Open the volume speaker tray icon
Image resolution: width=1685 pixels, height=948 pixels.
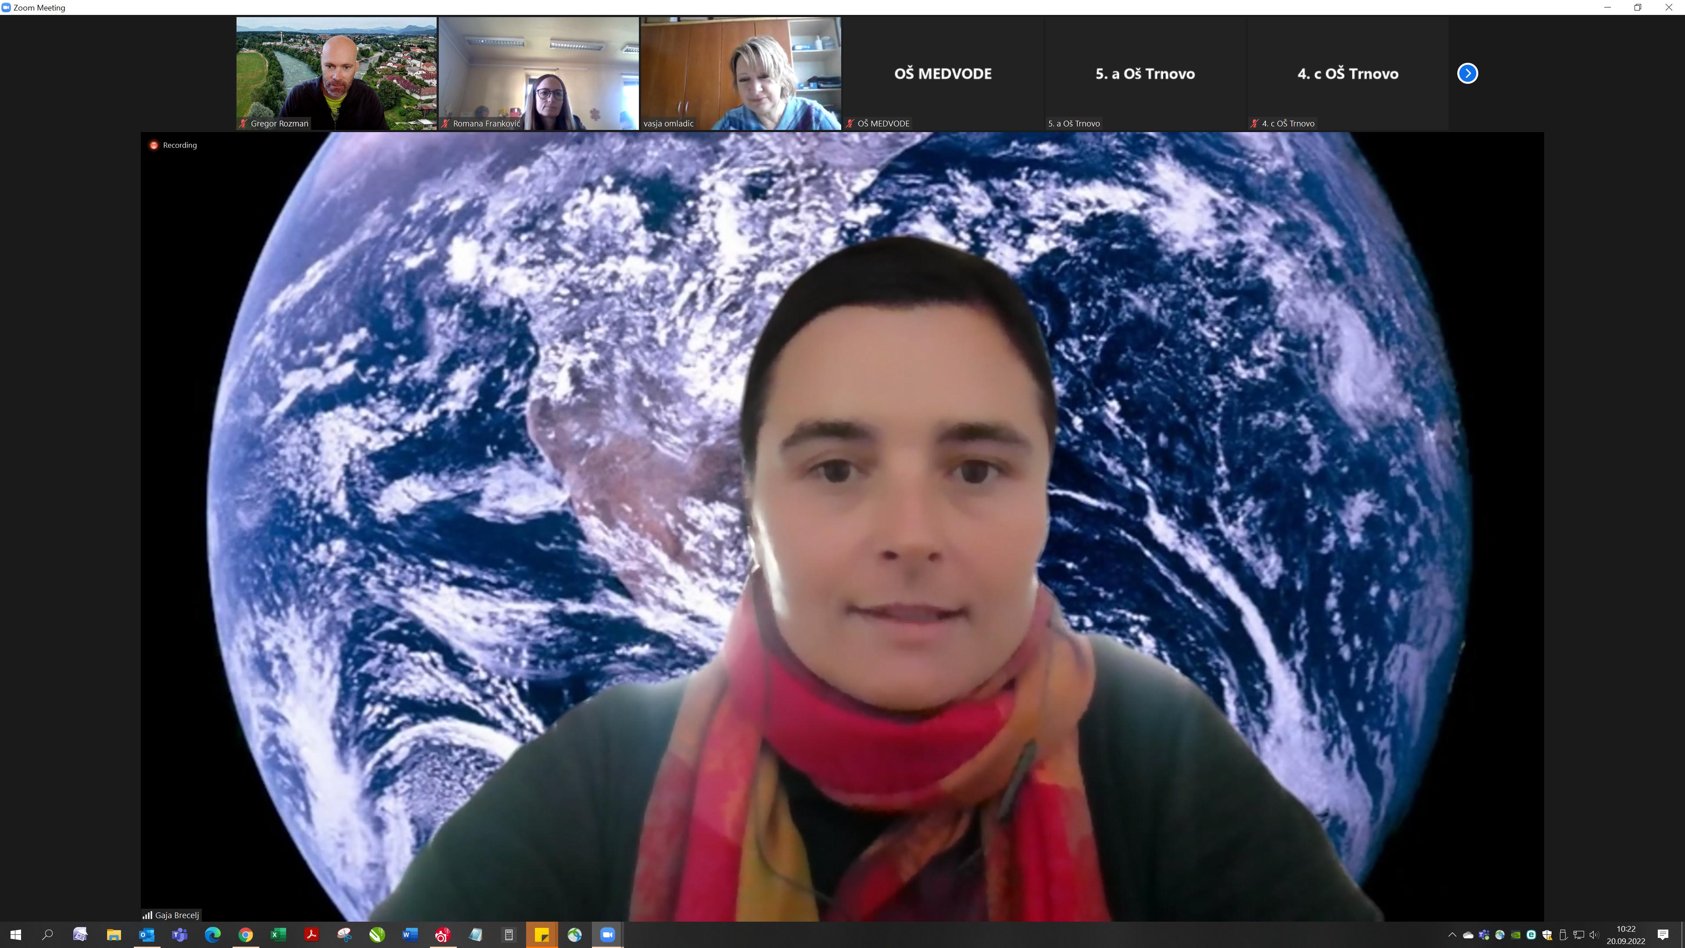pyautogui.click(x=1594, y=935)
